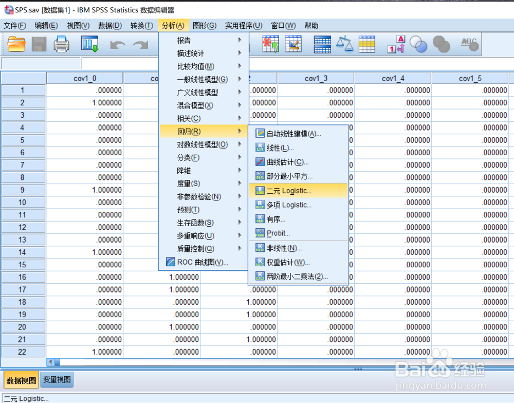Image resolution: width=514 pixels, height=403 pixels.
Task: Open the 视图(V) menu
Action: coord(78,26)
